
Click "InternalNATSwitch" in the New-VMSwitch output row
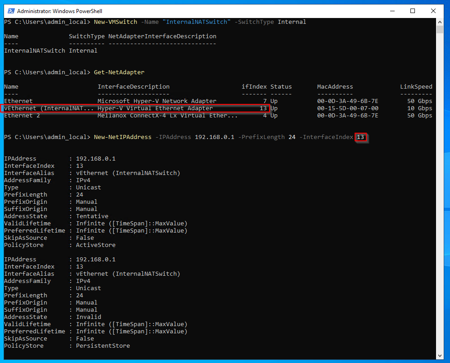click(35, 51)
